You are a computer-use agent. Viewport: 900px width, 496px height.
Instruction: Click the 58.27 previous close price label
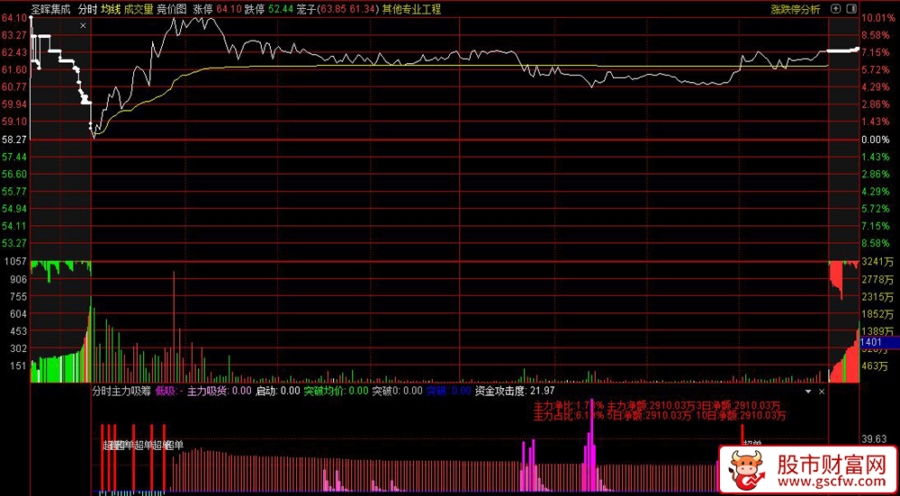pos(14,140)
